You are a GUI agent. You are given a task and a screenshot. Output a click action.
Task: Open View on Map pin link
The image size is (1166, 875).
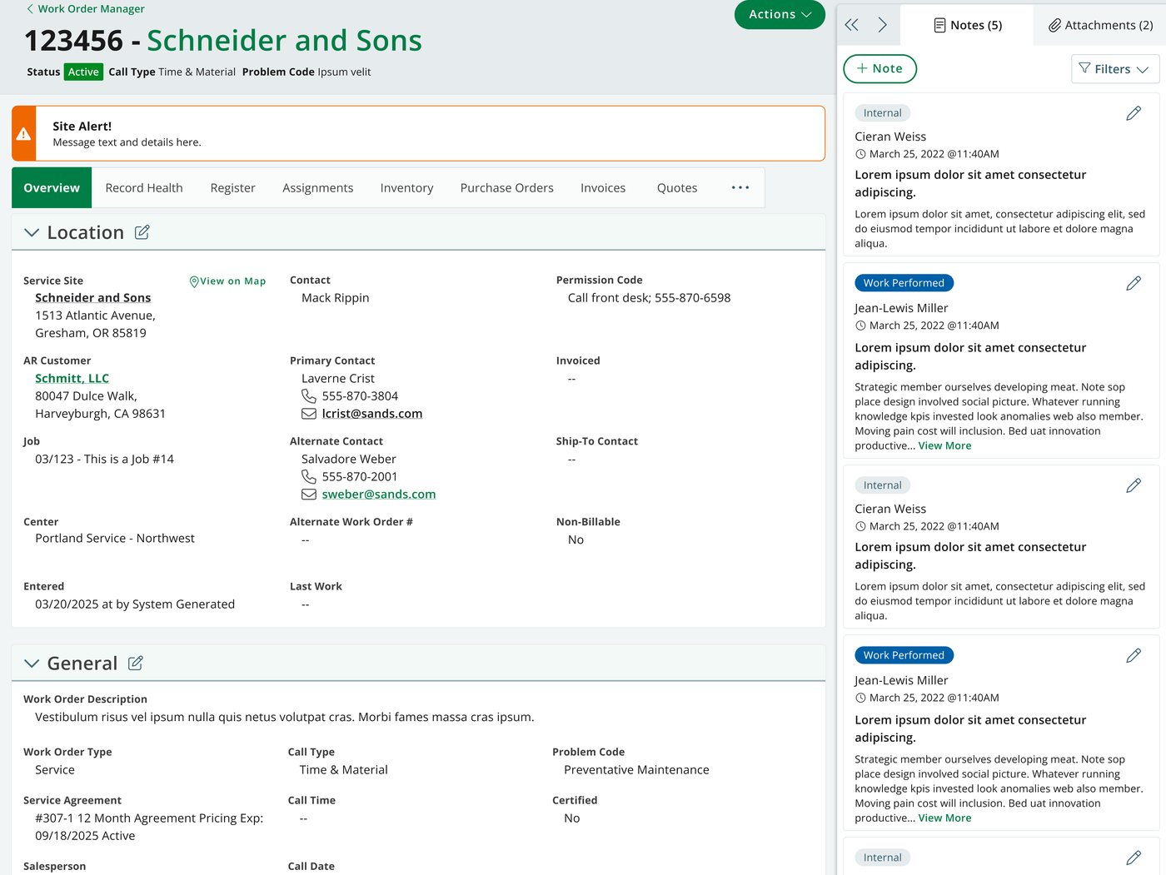point(227,281)
